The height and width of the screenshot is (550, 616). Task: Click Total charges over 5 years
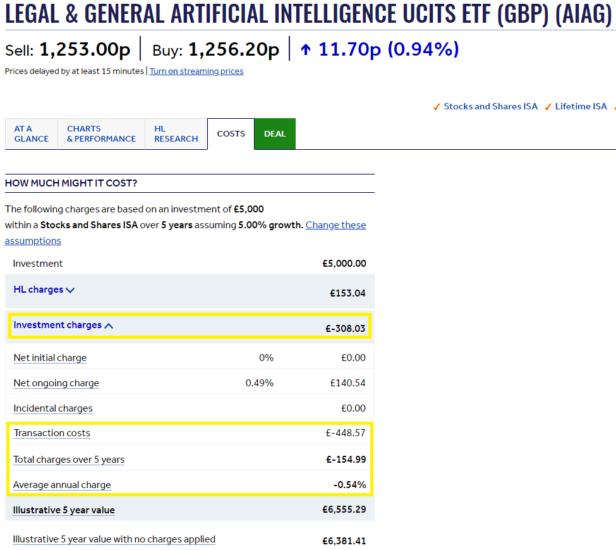[x=68, y=459]
